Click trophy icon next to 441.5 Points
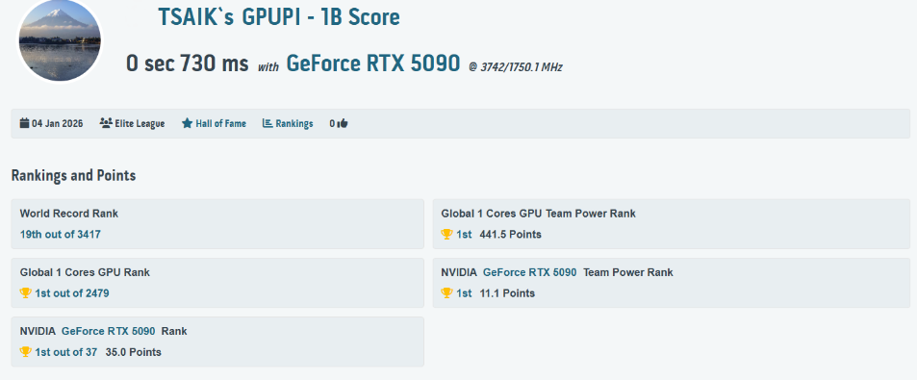Image resolution: width=917 pixels, height=380 pixels. [x=446, y=235]
